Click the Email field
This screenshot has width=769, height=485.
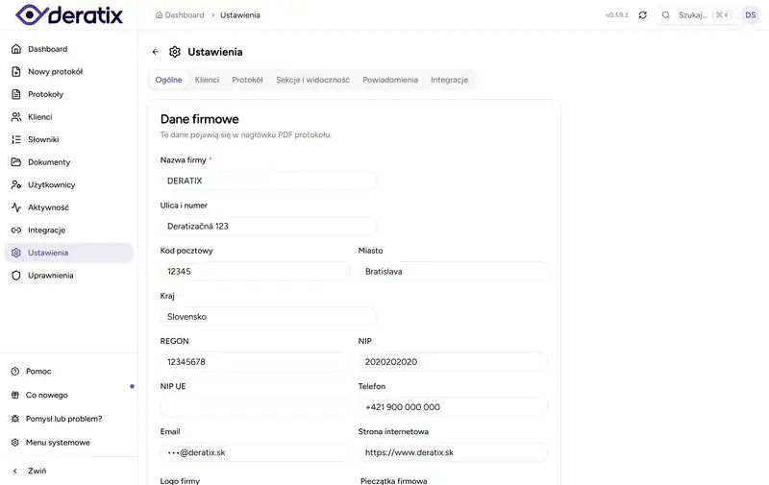(x=255, y=452)
